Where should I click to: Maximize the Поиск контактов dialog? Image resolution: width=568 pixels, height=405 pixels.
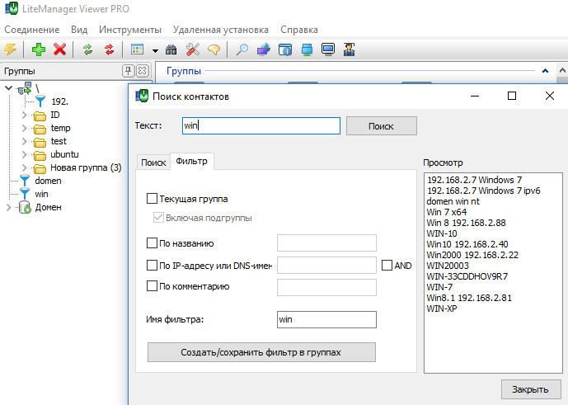tap(512, 96)
